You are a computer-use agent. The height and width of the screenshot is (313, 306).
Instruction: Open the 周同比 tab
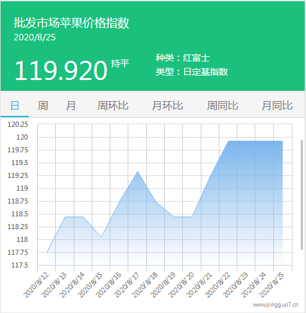pos(223,106)
